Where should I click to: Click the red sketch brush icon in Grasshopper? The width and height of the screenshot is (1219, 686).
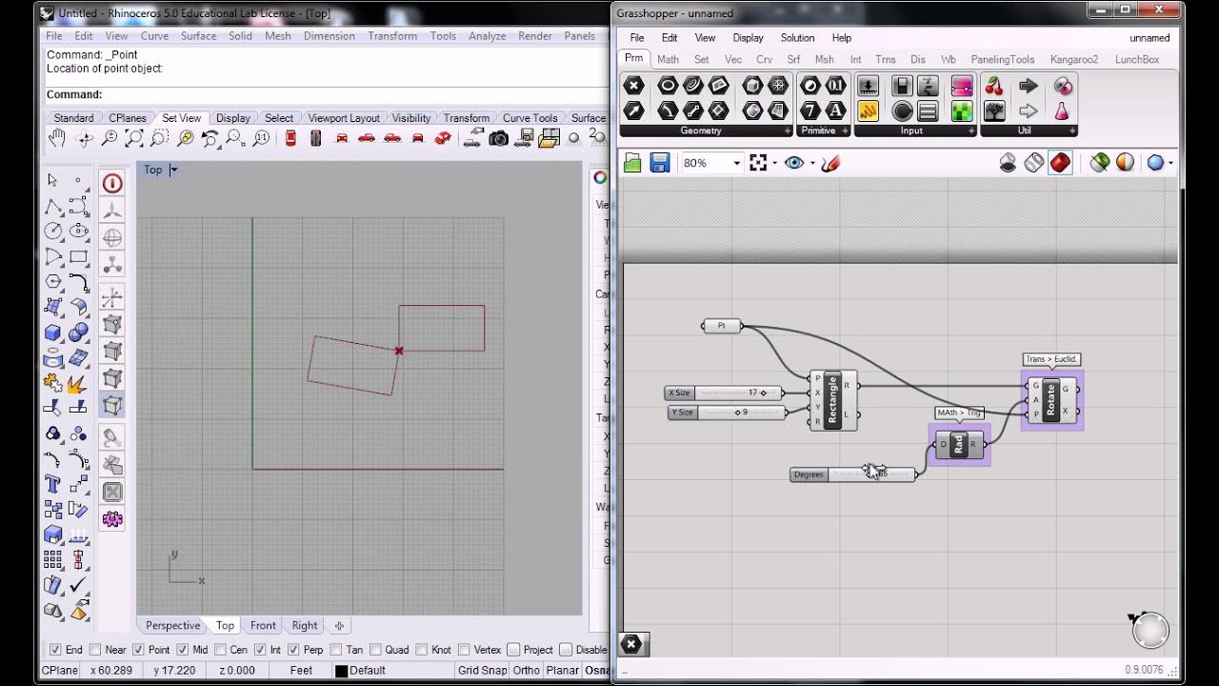tap(830, 163)
